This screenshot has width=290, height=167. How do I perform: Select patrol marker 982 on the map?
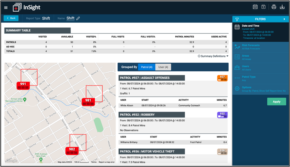pos(72,151)
